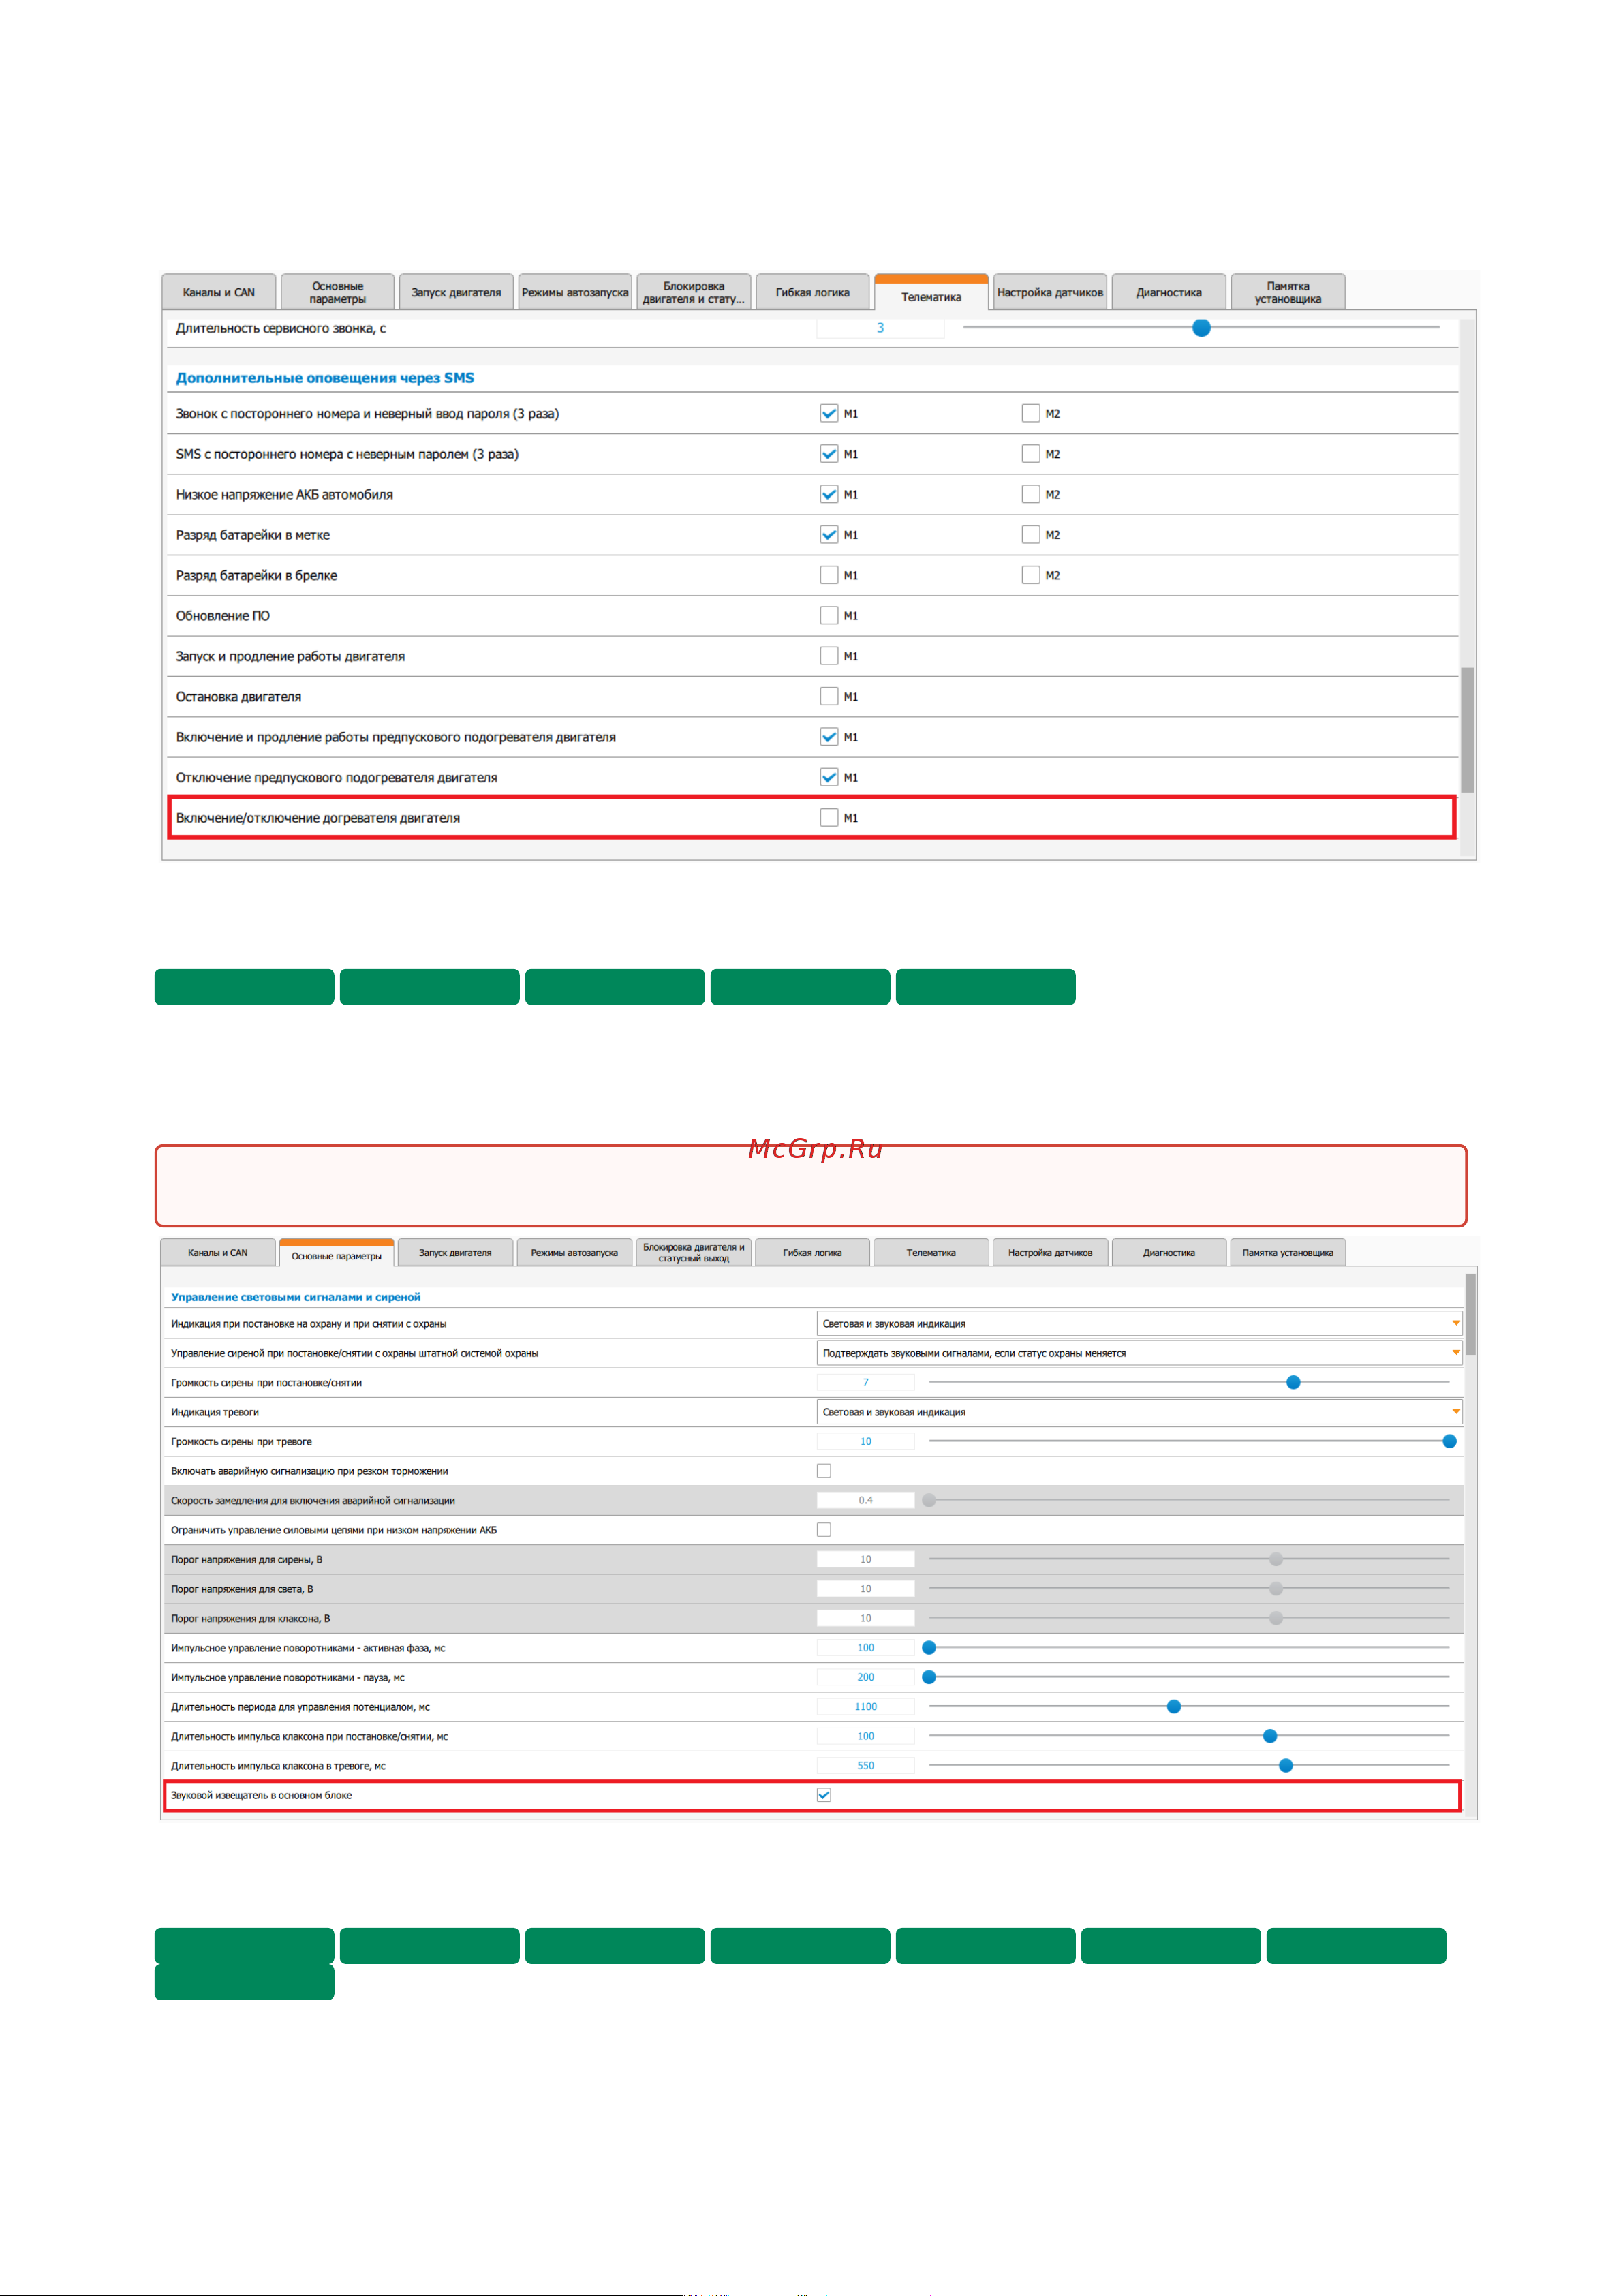
Task: Check M2 for 'Звонок с постороннего номера'
Action: pos(1031,413)
